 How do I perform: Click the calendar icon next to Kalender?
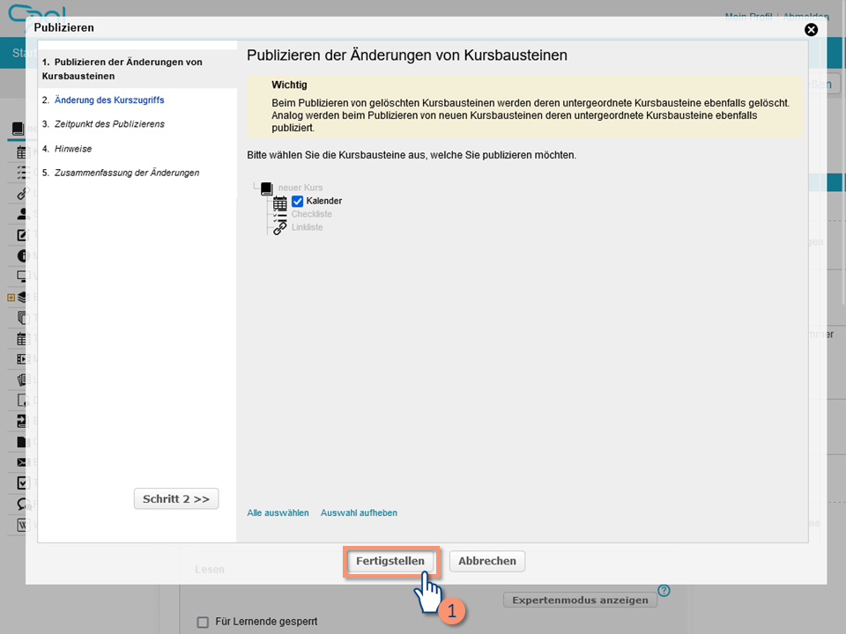coord(280,202)
